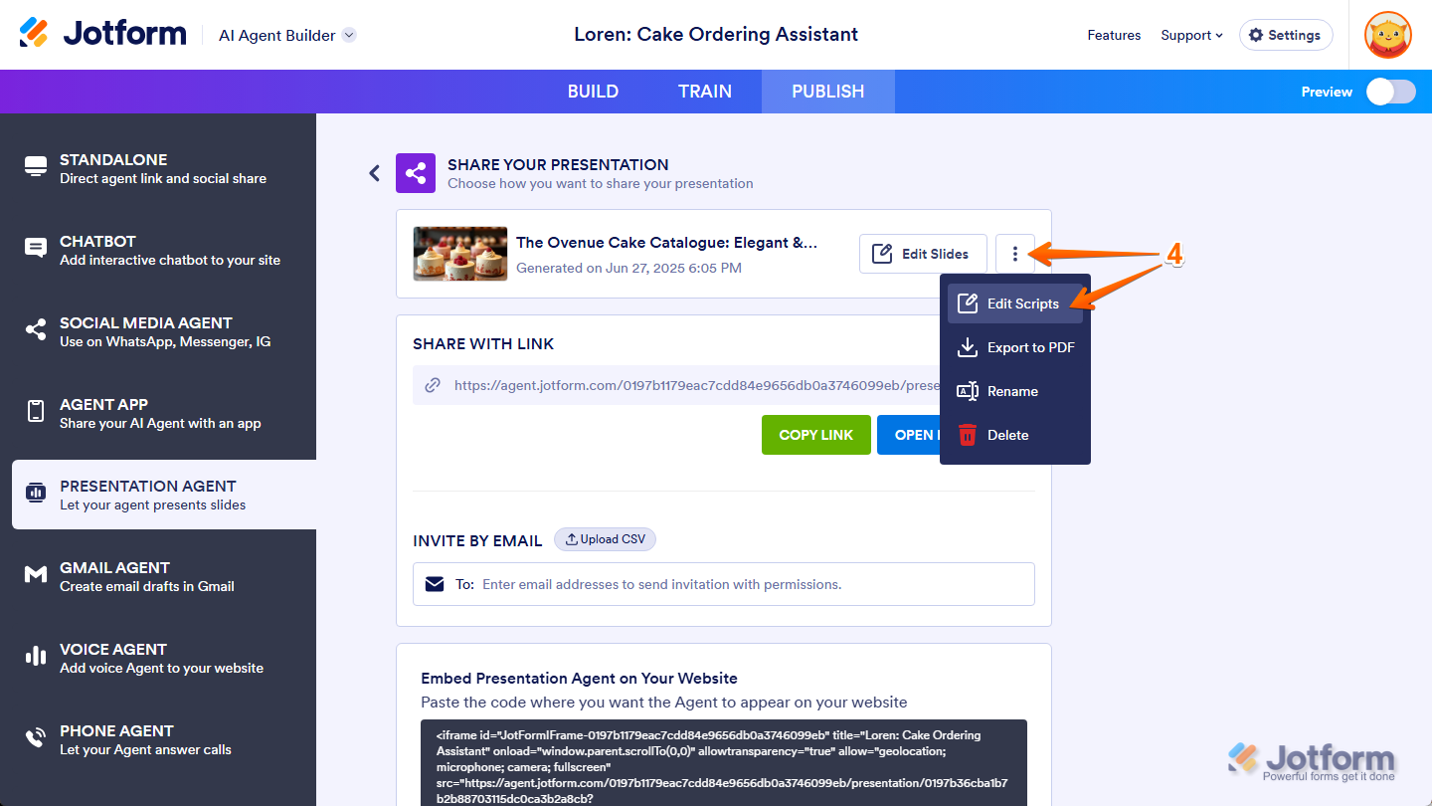The height and width of the screenshot is (806, 1432).
Task: Open the user avatar profile menu
Action: pyautogui.click(x=1387, y=35)
